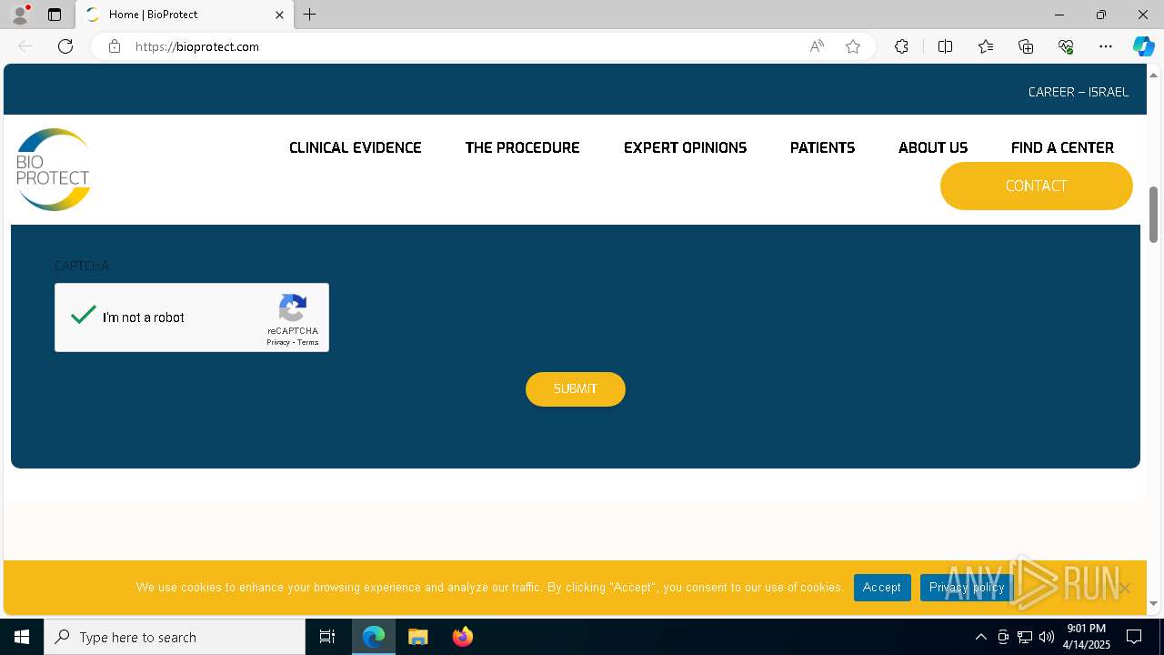Open the tab actions menu icon
1164x655 pixels.
pyautogui.click(x=55, y=15)
